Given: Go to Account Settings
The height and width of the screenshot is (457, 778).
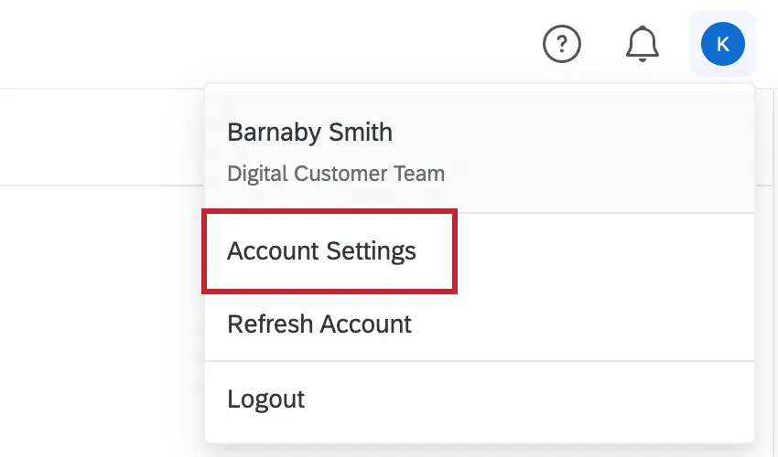Looking at the screenshot, I should point(321,251).
